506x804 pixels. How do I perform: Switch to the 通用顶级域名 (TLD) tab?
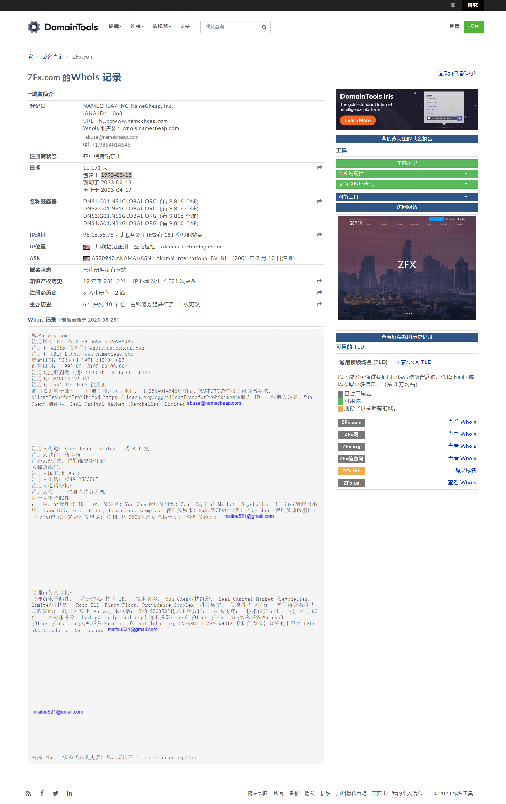click(x=363, y=362)
